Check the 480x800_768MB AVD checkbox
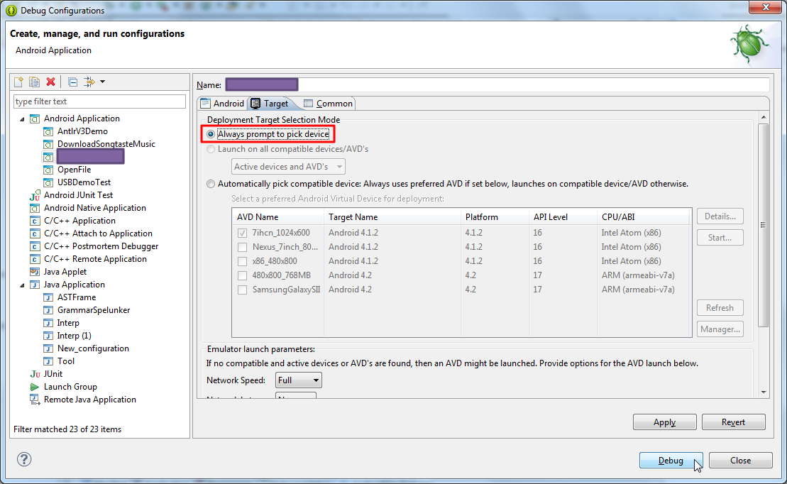Screen dimensions: 787x484 pyautogui.click(x=243, y=275)
